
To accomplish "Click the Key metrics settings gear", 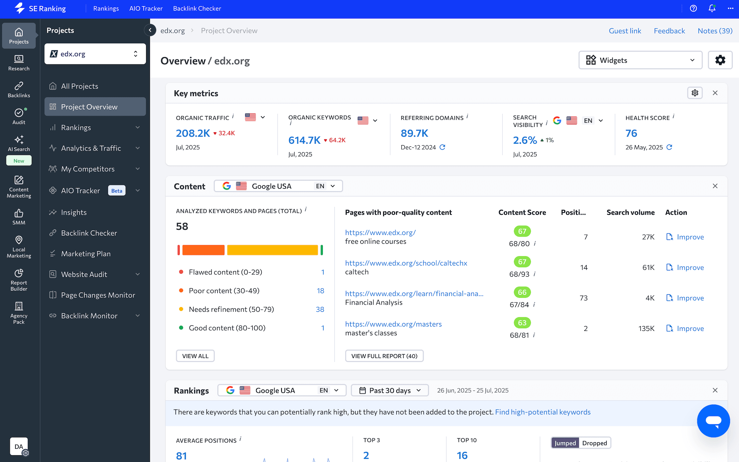I will [x=695, y=93].
